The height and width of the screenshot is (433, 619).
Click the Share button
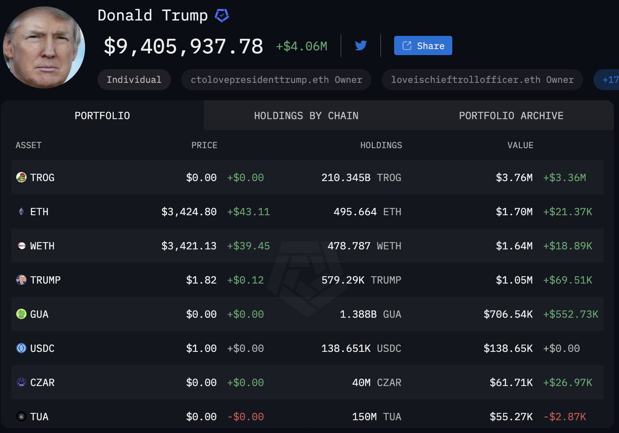tap(423, 46)
